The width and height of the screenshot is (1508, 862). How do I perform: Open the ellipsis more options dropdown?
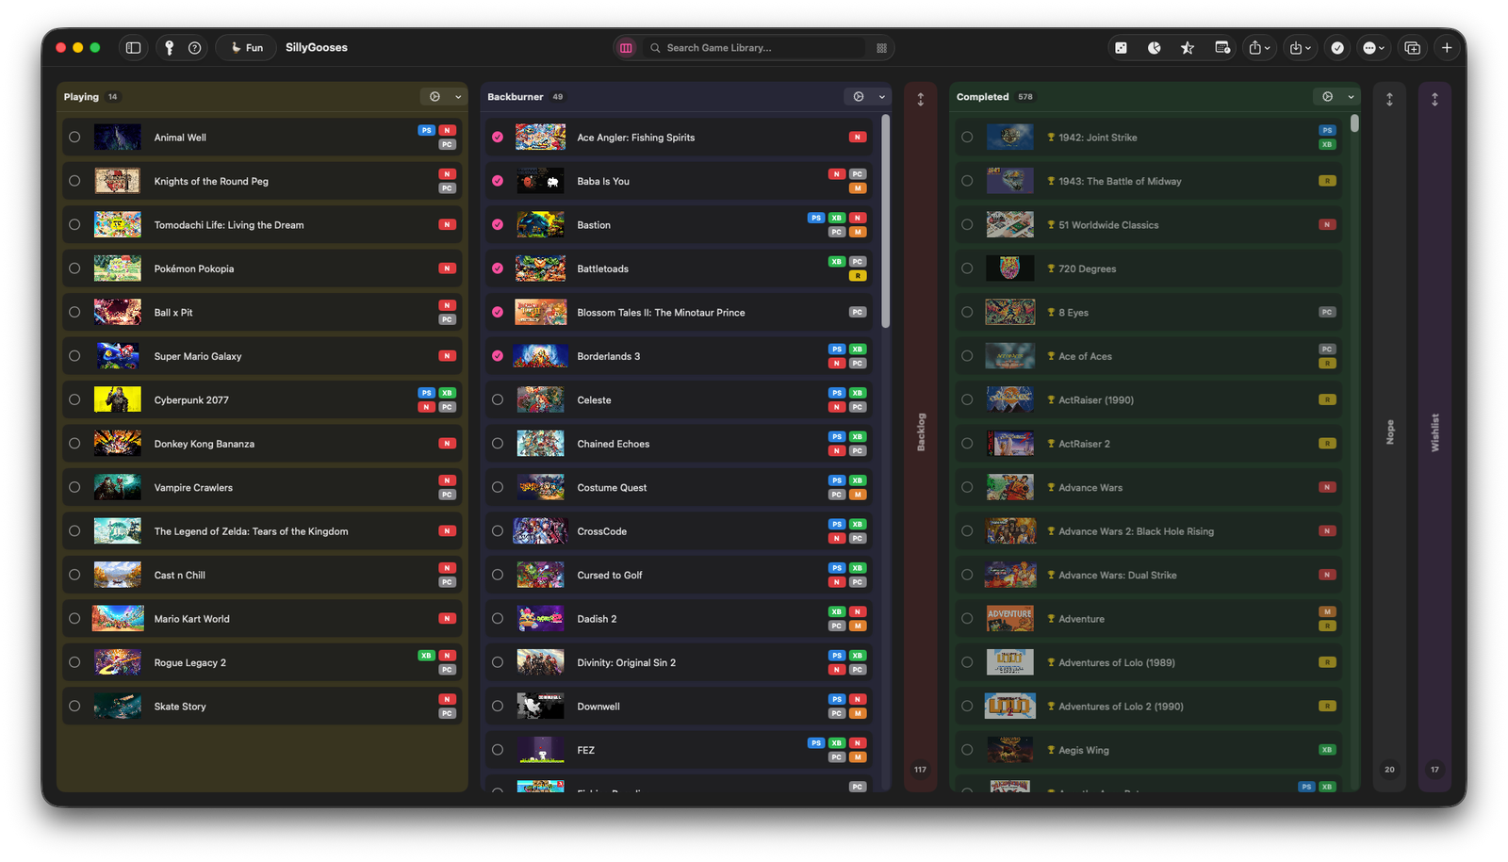pyautogui.click(x=1375, y=48)
